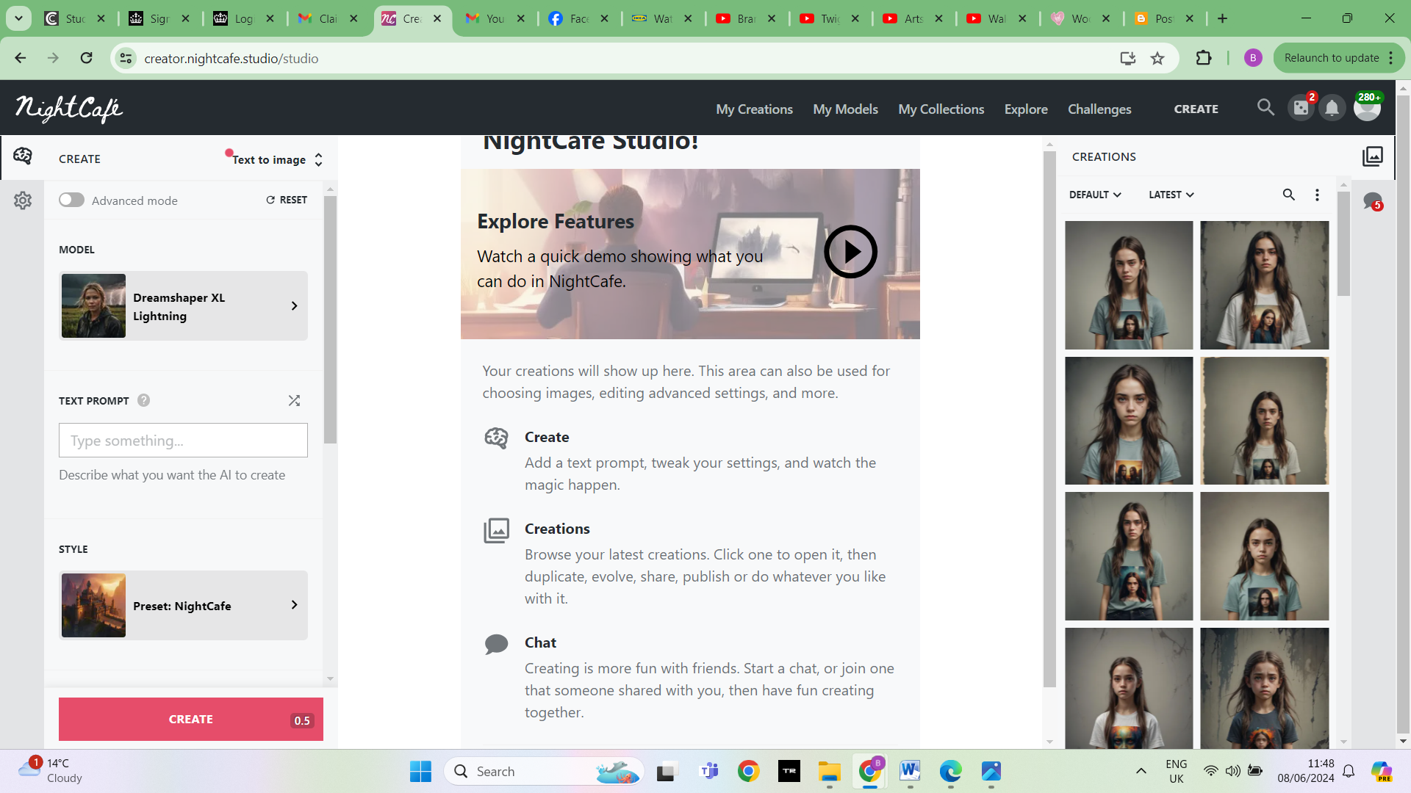Open the Challenges page
The image size is (1411, 793).
[x=1099, y=109]
